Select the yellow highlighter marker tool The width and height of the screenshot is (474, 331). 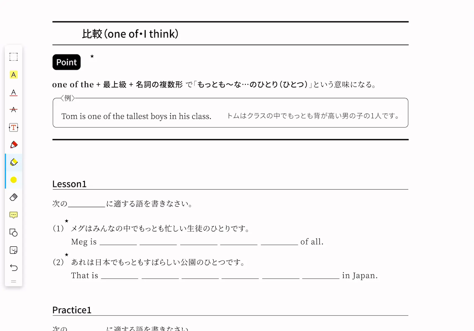[x=14, y=162]
